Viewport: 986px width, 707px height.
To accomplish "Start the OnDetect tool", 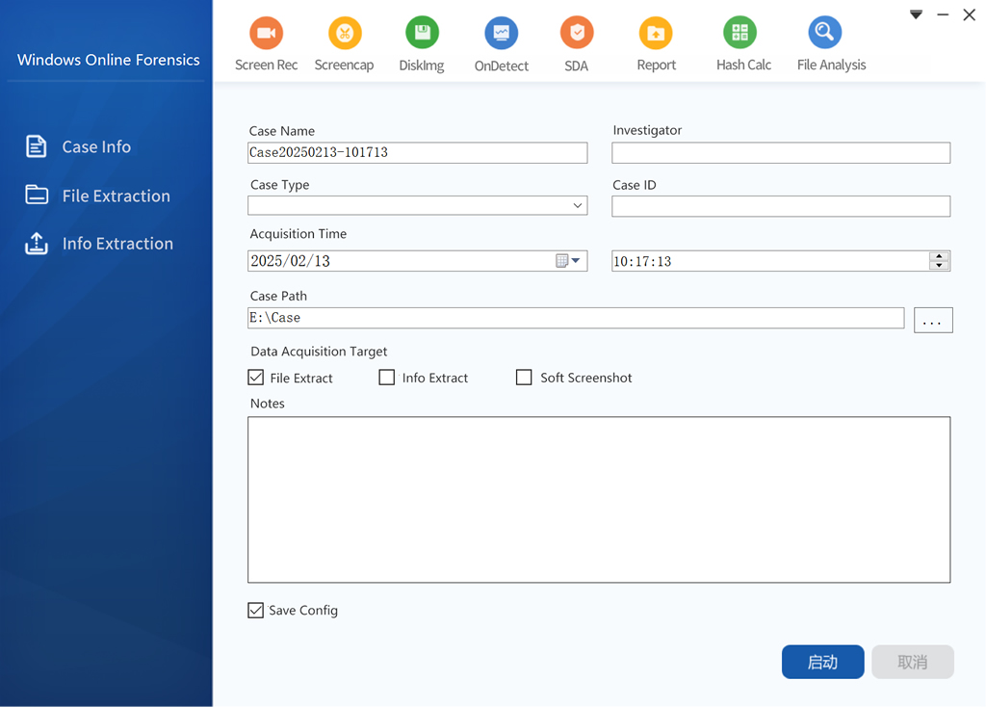I will 501,44.
